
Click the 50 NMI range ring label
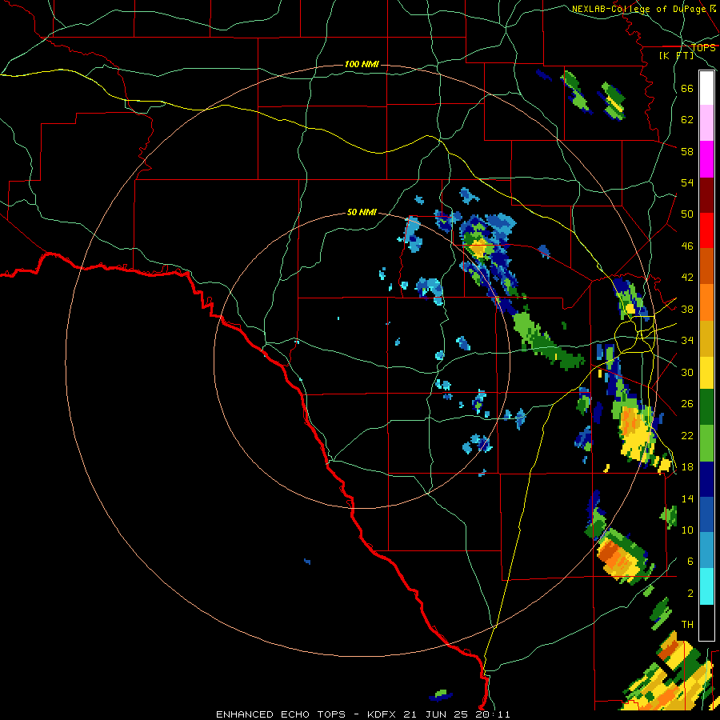click(362, 212)
